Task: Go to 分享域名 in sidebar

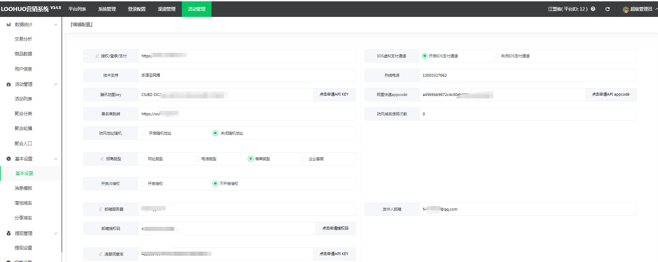Action: click(23, 218)
